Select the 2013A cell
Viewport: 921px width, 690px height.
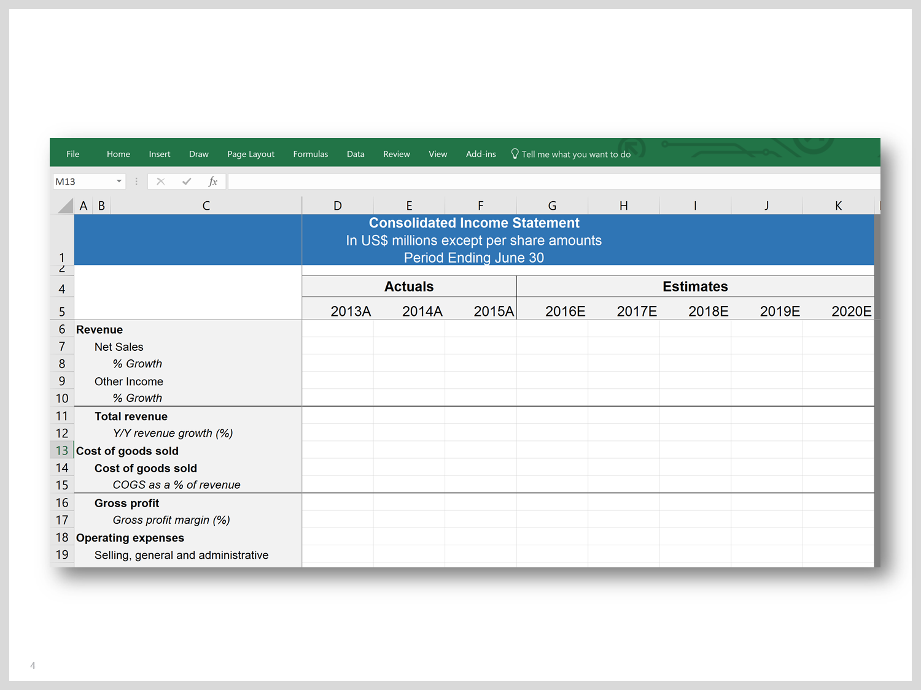click(338, 310)
